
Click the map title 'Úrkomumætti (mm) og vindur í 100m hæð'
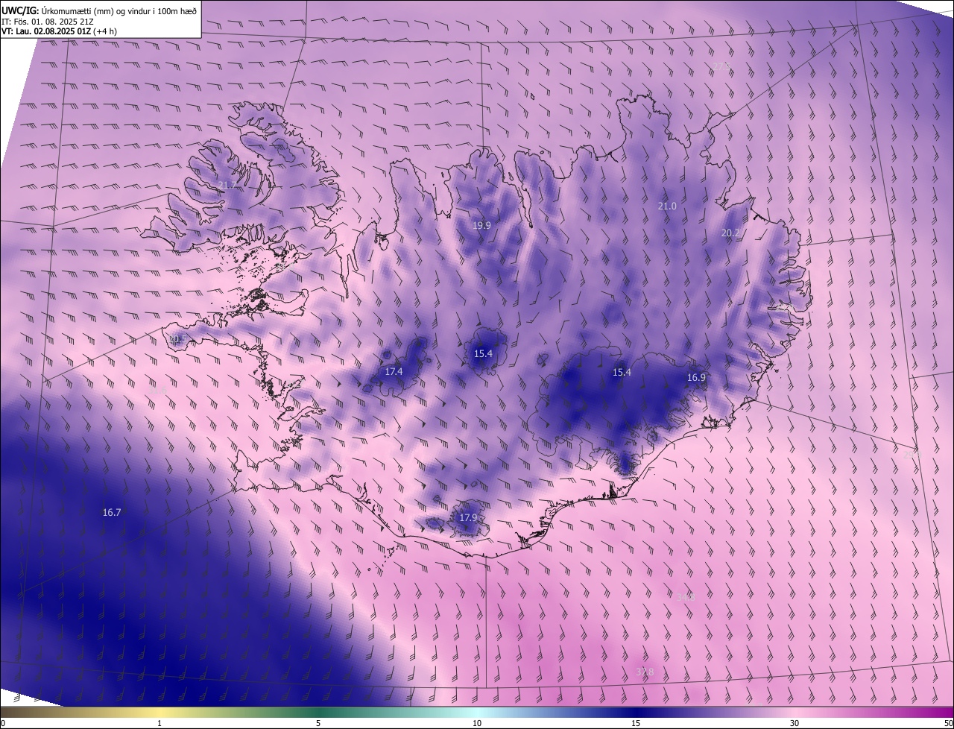point(119,10)
